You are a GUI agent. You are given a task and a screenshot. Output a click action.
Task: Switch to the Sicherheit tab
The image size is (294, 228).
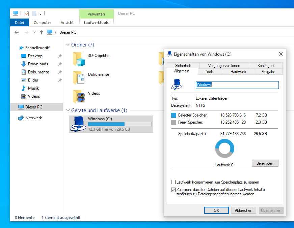[x=183, y=66]
